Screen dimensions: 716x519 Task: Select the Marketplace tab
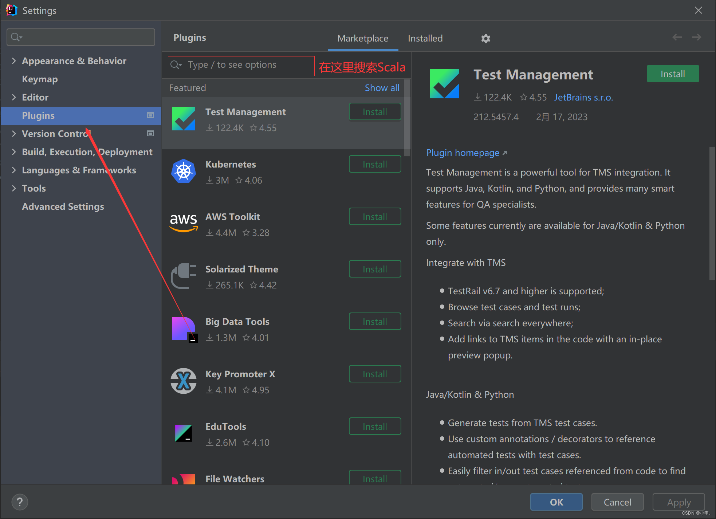[x=363, y=38]
